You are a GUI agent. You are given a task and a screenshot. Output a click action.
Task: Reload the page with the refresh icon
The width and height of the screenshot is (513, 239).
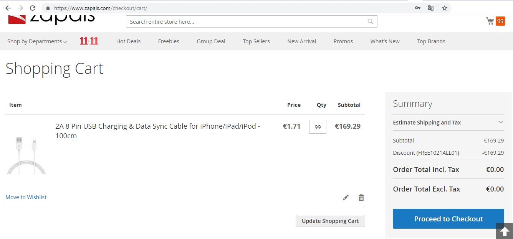pyautogui.click(x=33, y=8)
